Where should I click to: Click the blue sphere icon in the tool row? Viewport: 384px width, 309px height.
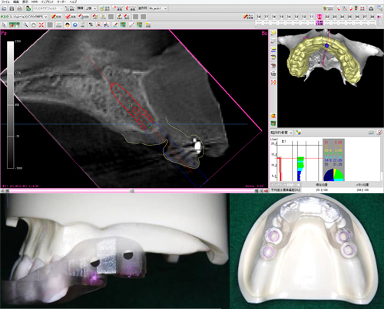pos(75,25)
